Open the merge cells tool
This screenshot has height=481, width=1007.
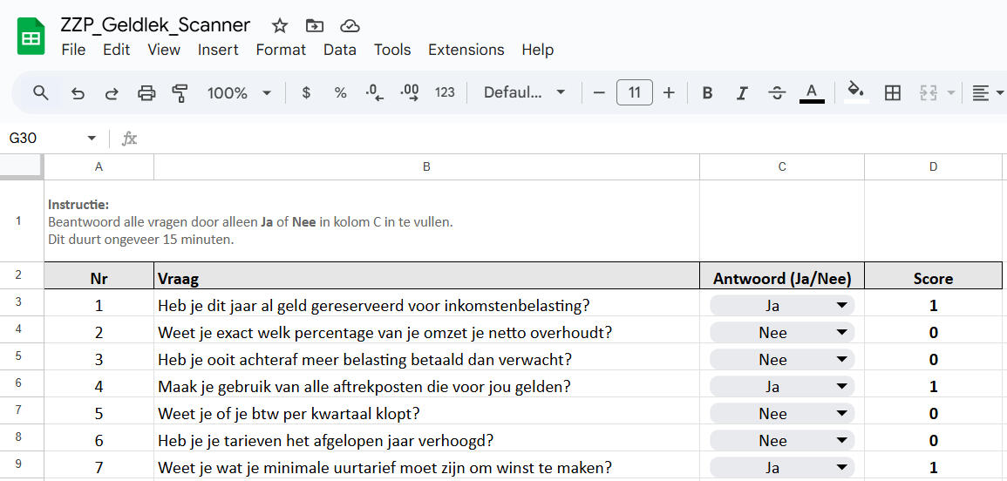pos(928,93)
